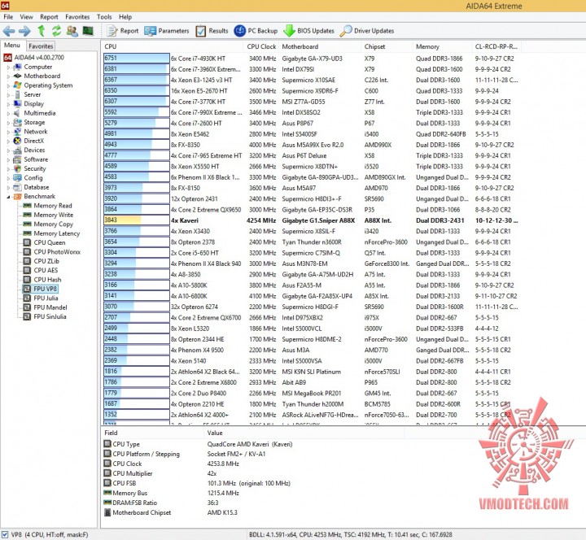This screenshot has width=586, height=540.
Task: Click the highlighted 3843 score bar
Action: pos(137,220)
